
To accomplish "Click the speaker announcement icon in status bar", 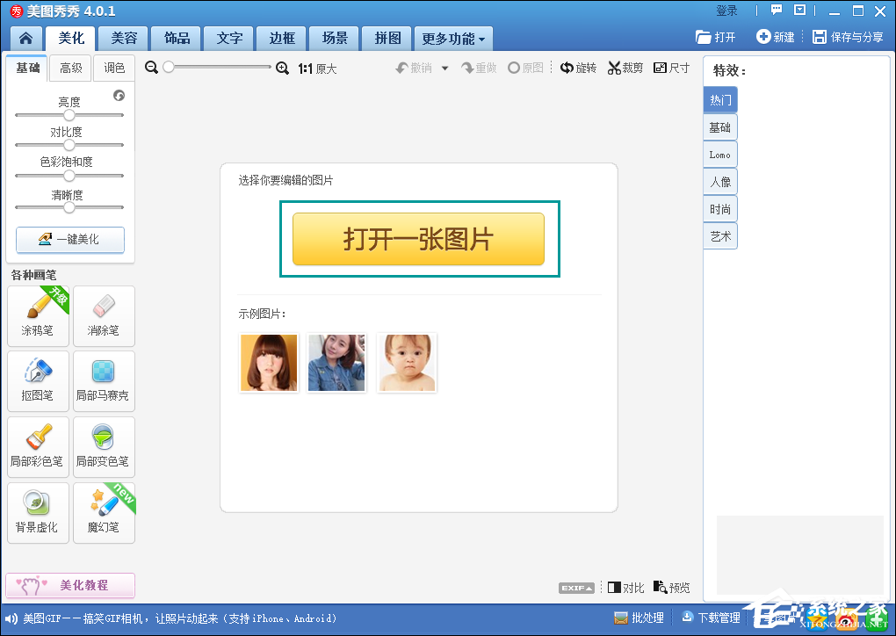I will (x=11, y=618).
